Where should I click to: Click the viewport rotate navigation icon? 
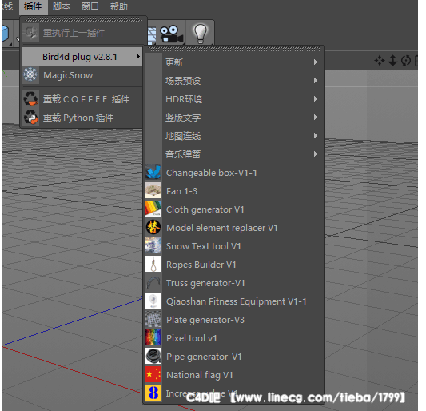click(406, 60)
